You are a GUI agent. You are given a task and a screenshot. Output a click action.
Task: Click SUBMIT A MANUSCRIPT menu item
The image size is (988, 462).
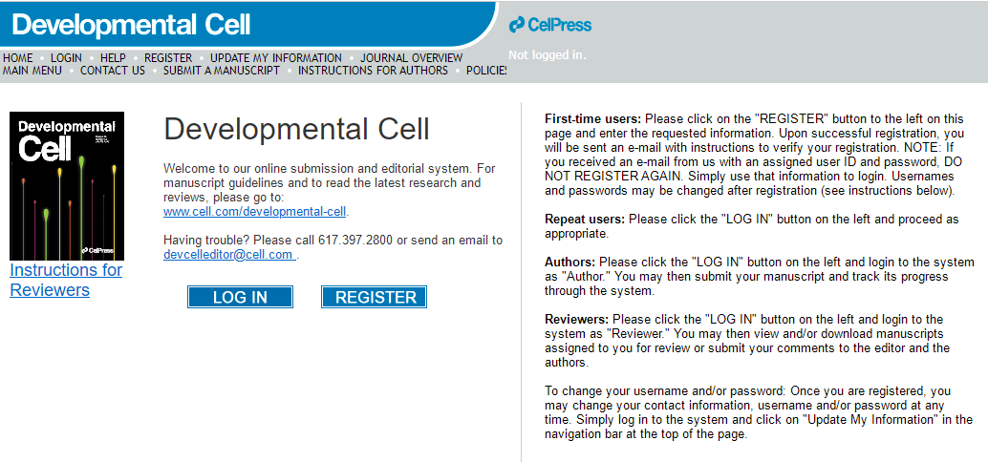pyautogui.click(x=222, y=70)
